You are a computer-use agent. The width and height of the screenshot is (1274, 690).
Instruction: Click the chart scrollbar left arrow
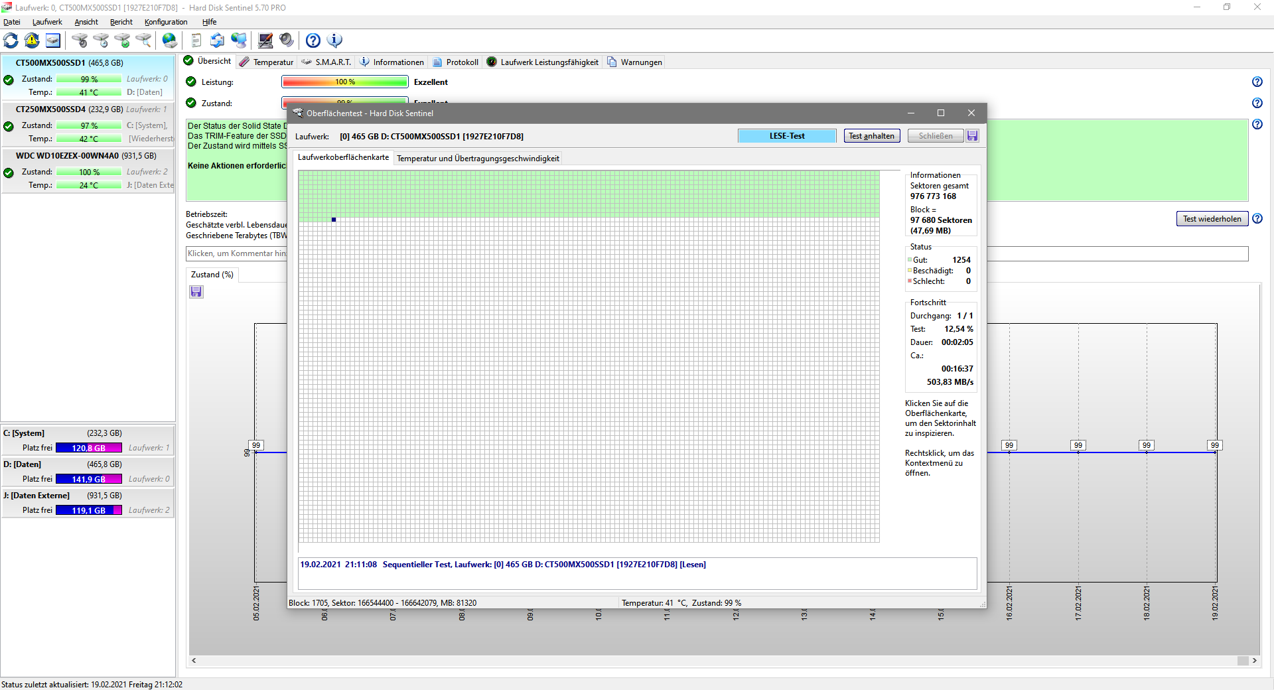tap(194, 661)
